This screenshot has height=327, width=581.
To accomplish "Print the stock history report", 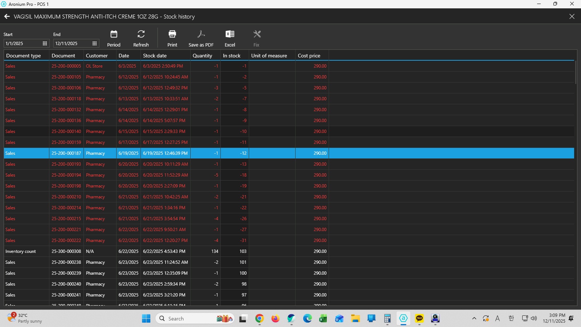I will (x=172, y=35).
